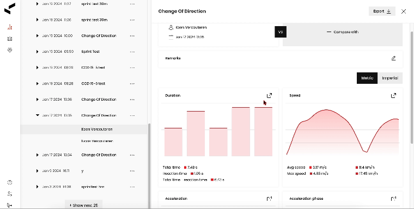Select athlete Lucas Vercauteren in the list
The height and width of the screenshot is (209, 414).
click(84, 141)
